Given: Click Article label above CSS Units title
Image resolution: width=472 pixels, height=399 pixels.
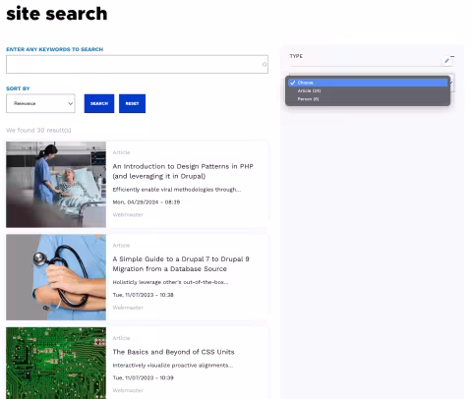Looking at the screenshot, I should pos(121,338).
